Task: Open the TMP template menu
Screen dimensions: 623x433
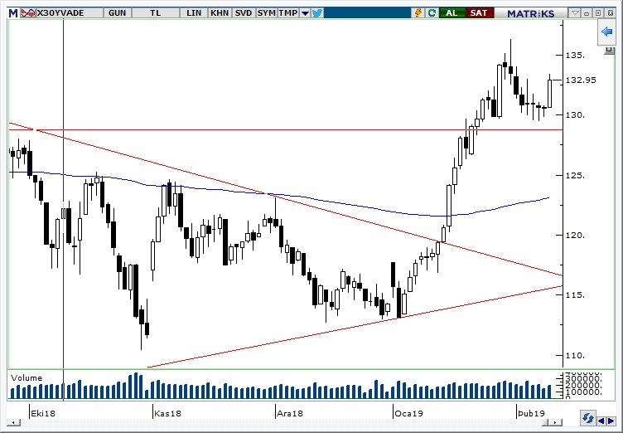Action: [288, 13]
